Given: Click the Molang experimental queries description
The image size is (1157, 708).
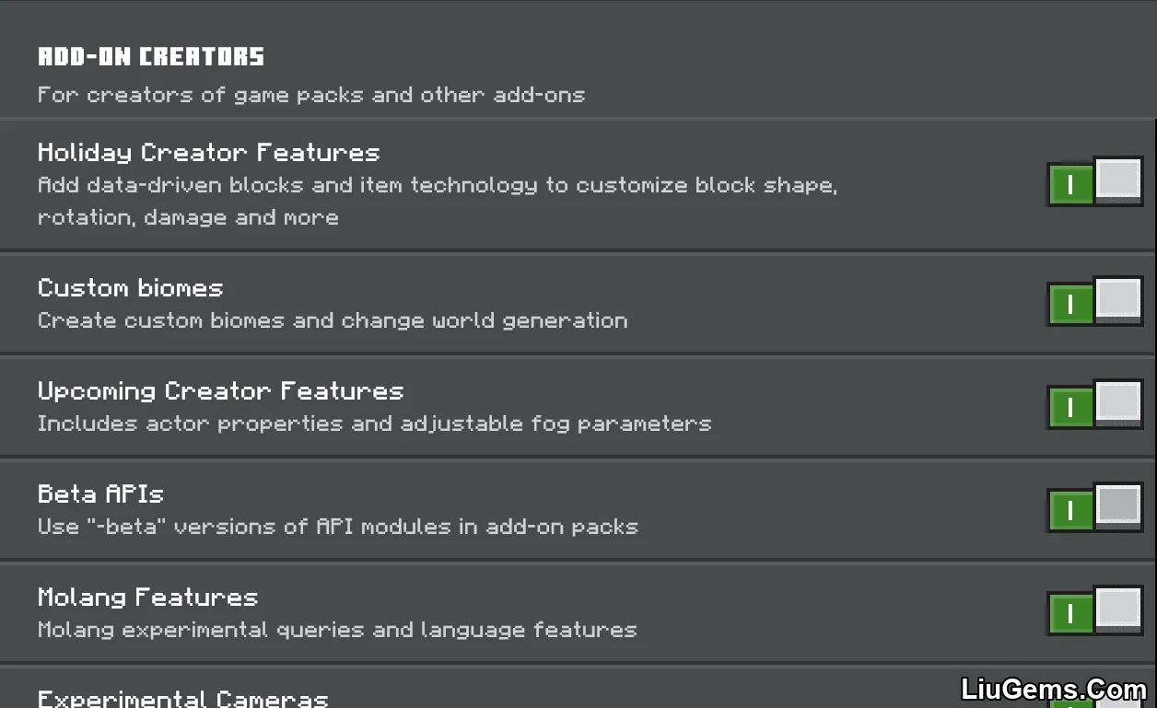Looking at the screenshot, I should click(337, 631).
